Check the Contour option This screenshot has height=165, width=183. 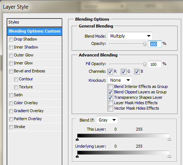coord(16,79)
